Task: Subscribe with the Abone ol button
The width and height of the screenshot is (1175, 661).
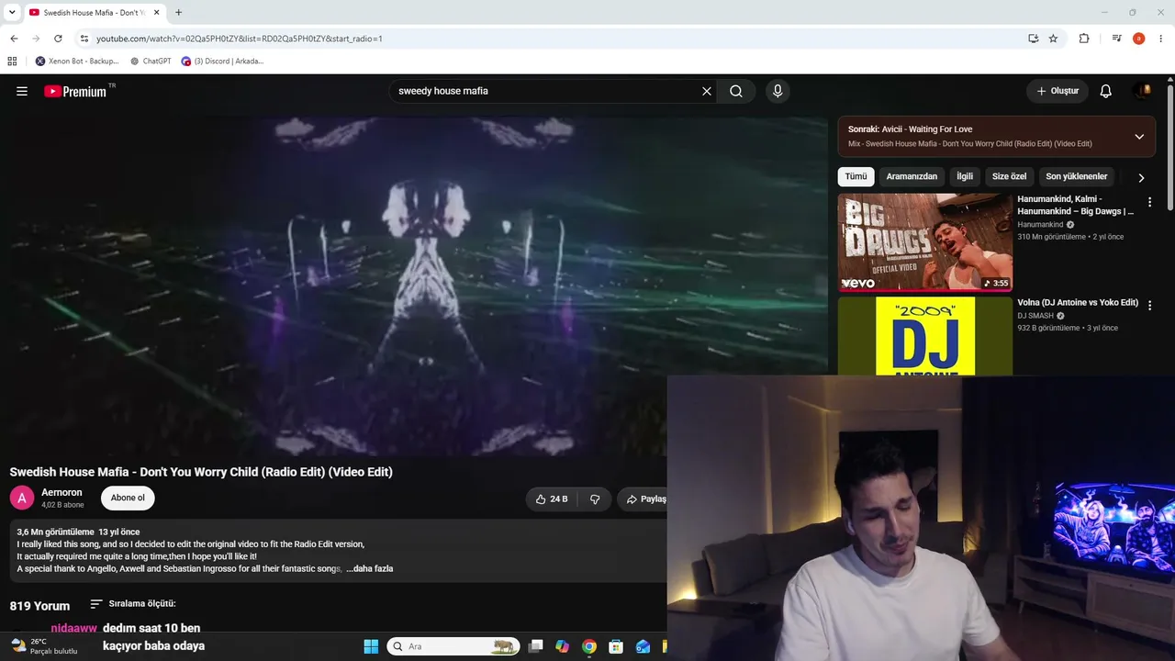Action: [128, 498]
